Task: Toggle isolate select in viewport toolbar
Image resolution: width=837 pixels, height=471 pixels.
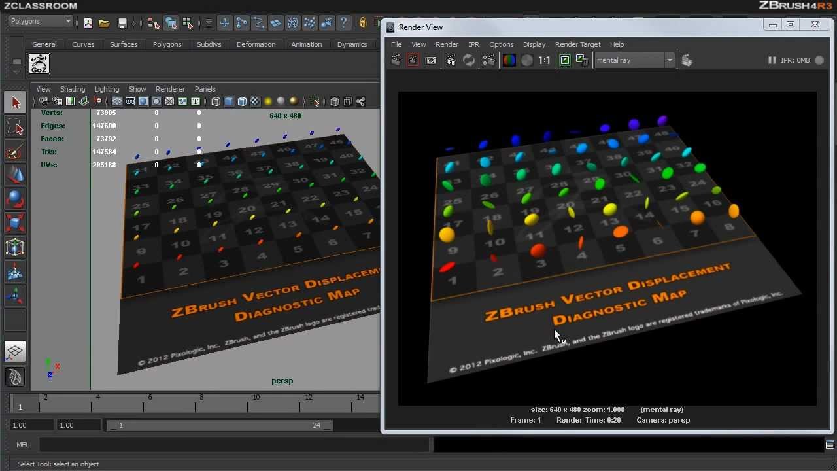Action: point(315,101)
